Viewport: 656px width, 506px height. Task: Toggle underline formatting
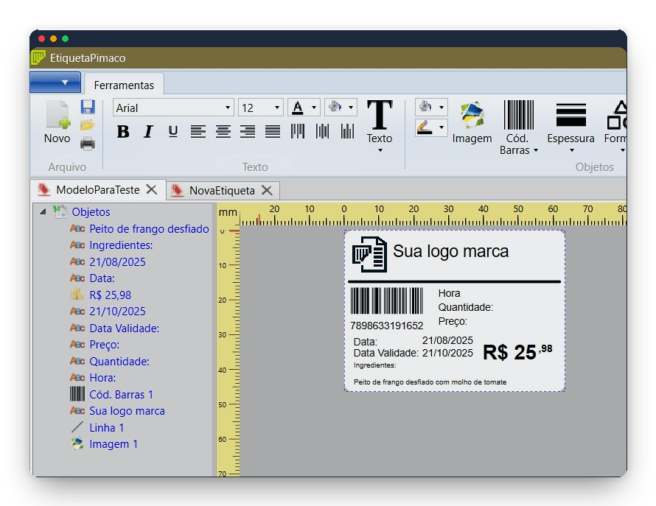click(172, 132)
